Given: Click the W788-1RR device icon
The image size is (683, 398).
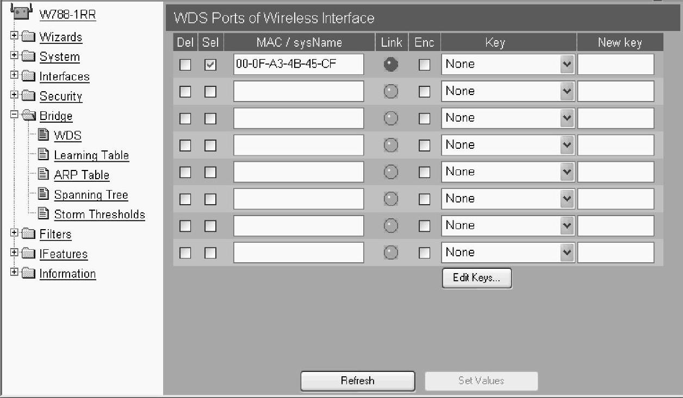Looking at the screenshot, I should tap(21, 11).
